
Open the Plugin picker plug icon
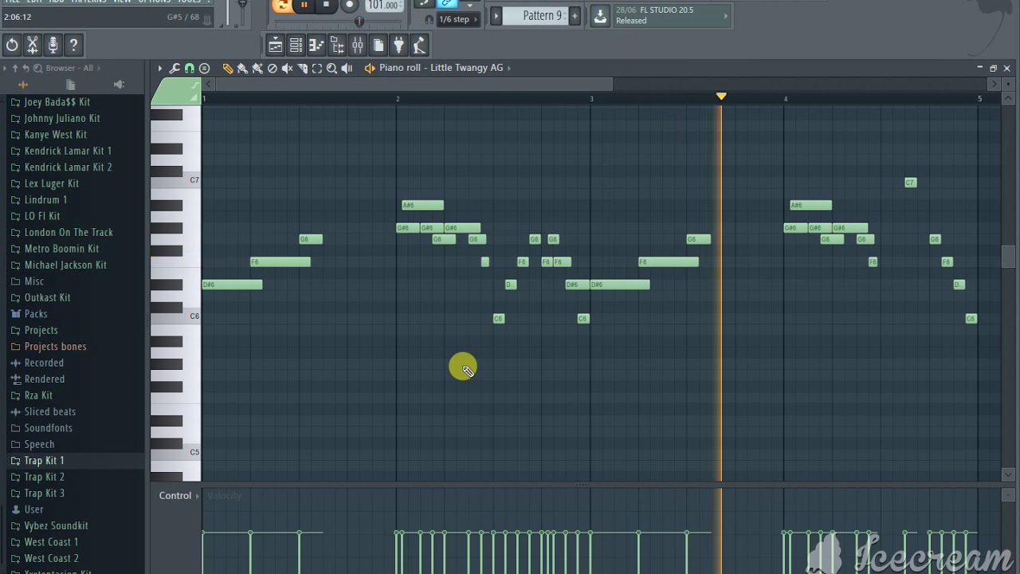[x=399, y=45]
